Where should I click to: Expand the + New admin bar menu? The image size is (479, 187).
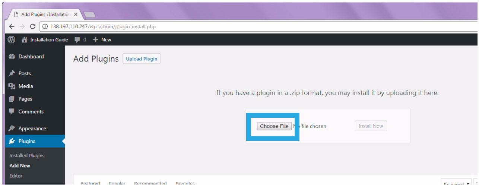tap(102, 39)
